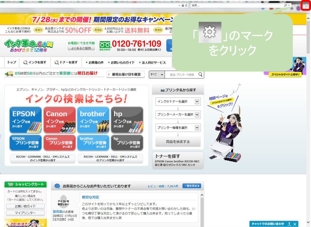Open Canon インク型番から探す tile
Screen dimensions: 311x227
[x=59, y=120]
